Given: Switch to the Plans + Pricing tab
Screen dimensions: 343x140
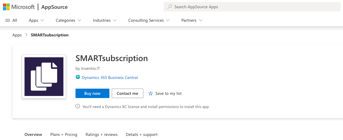Looking at the screenshot, I should 64,134.
